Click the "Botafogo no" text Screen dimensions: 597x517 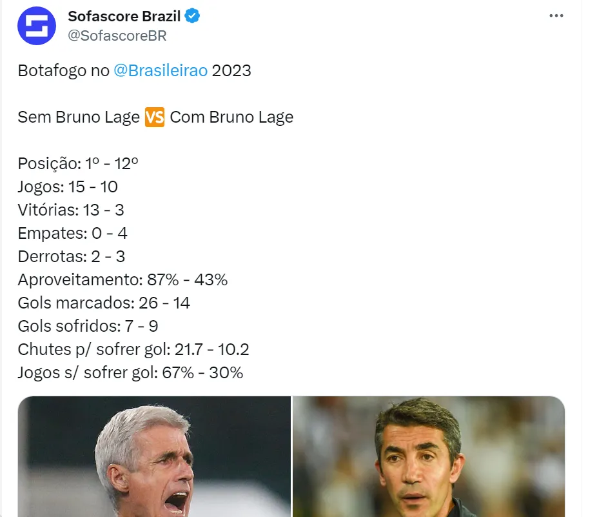tap(63, 71)
